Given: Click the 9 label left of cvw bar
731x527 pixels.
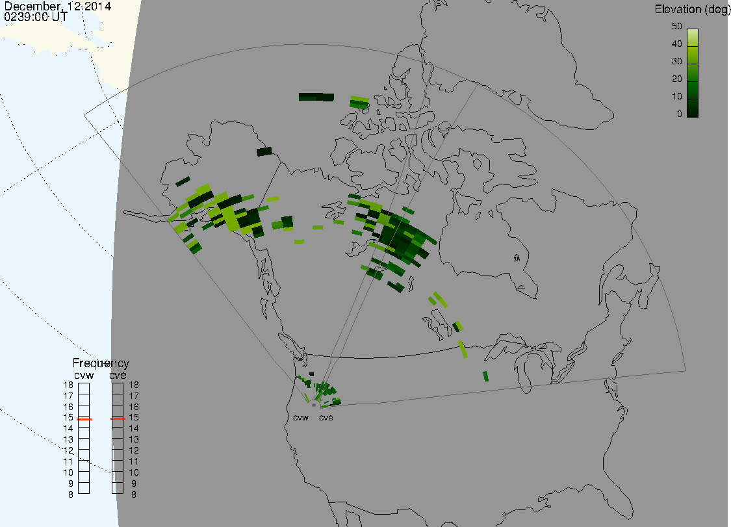Looking at the screenshot, I should (71, 484).
